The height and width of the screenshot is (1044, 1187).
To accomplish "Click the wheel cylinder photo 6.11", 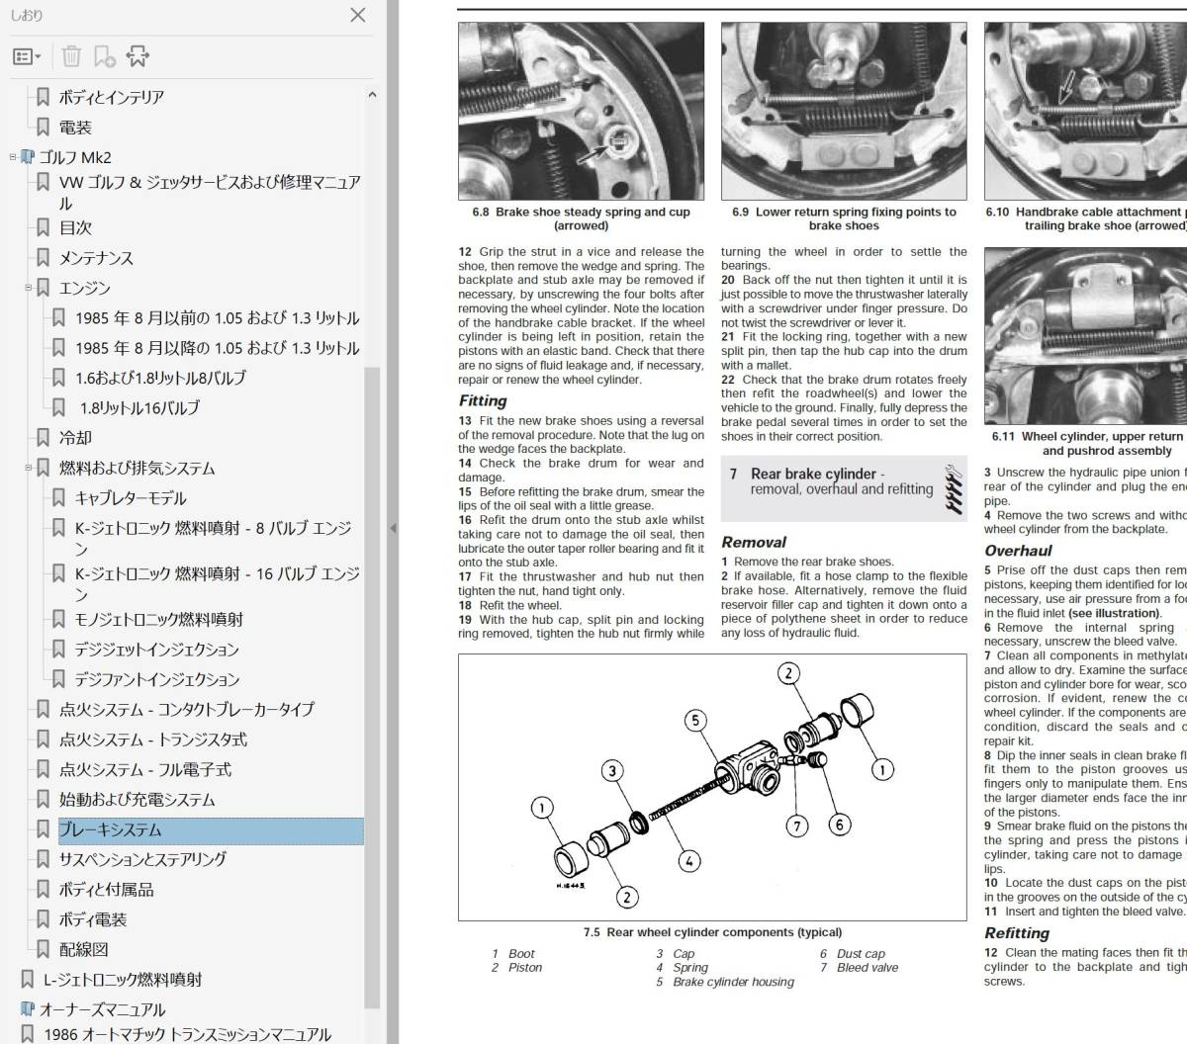I will pos(1085,335).
